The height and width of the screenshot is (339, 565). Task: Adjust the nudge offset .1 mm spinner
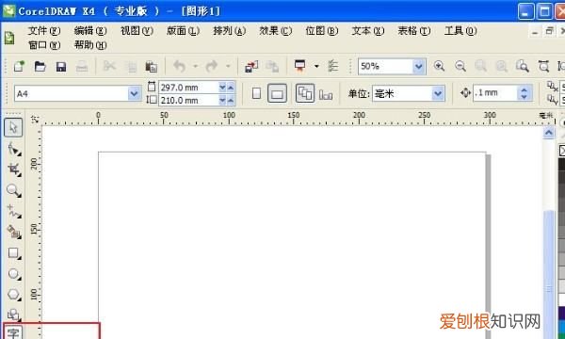[525, 93]
